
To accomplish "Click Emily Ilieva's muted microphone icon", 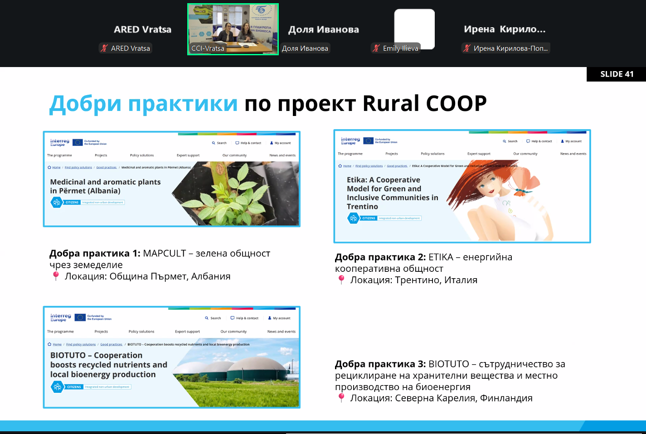I will 376,48.
